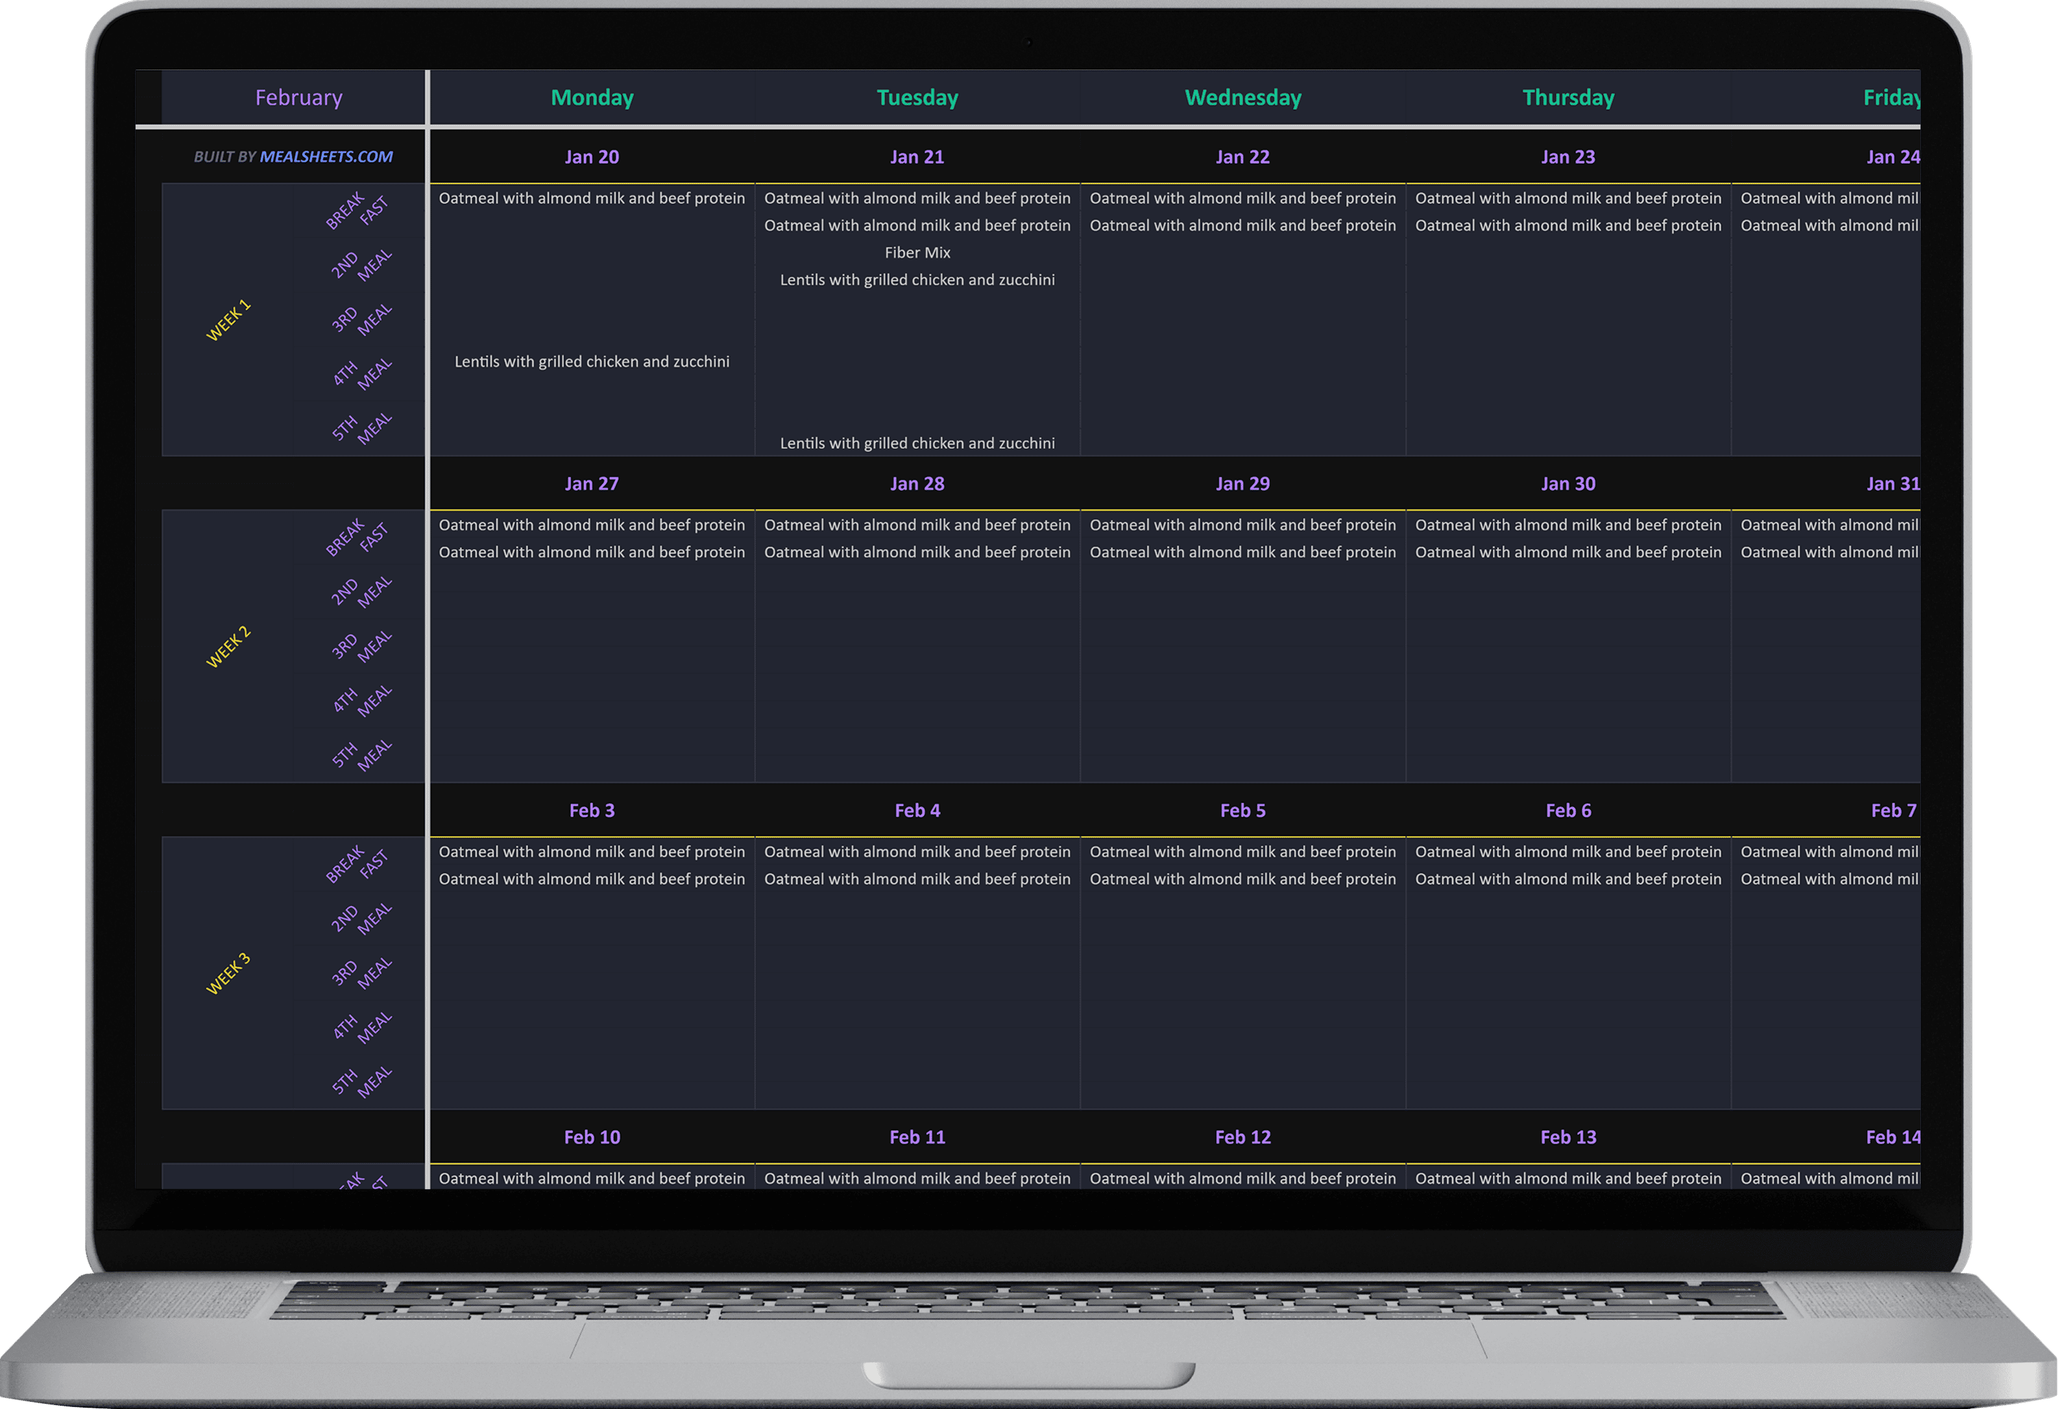Click Week 1 BREAK FAST row label
This screenshot has width=2058, height=1409.
[x=357, y=211]
